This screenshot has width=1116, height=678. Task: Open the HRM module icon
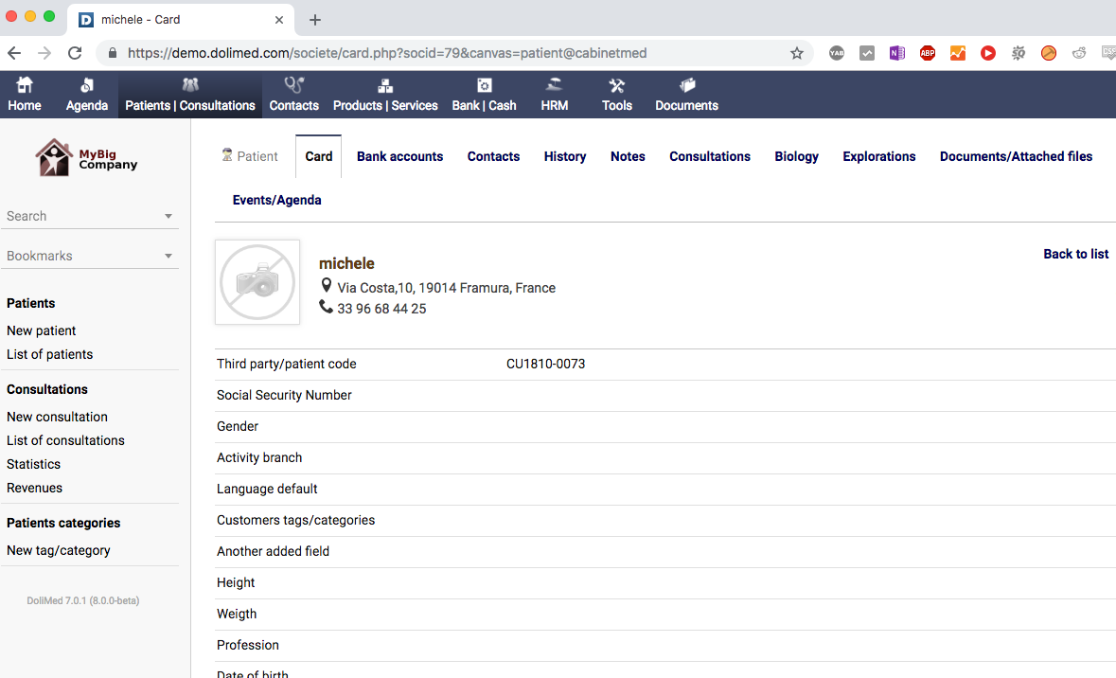[554, 86]
